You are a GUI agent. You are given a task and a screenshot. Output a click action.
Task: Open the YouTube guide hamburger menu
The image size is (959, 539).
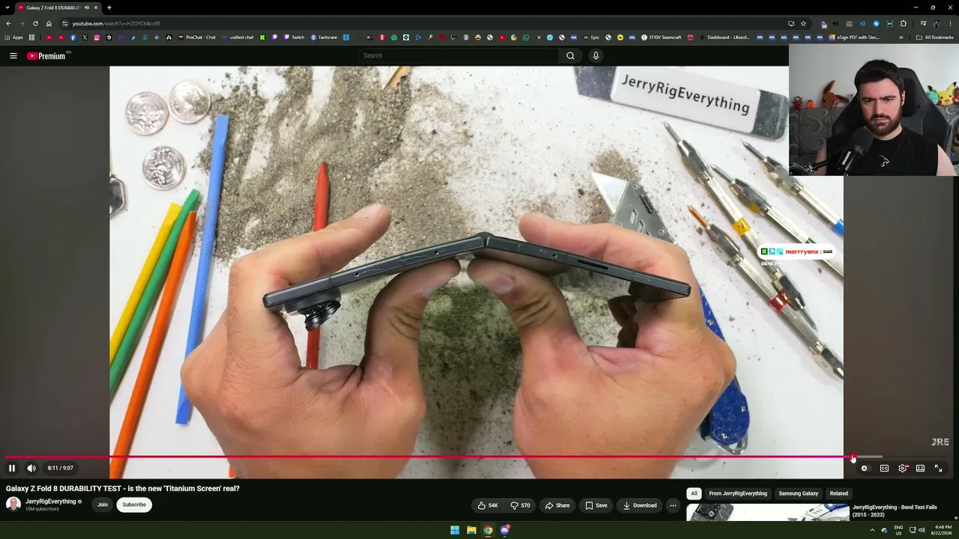[13, 55]
